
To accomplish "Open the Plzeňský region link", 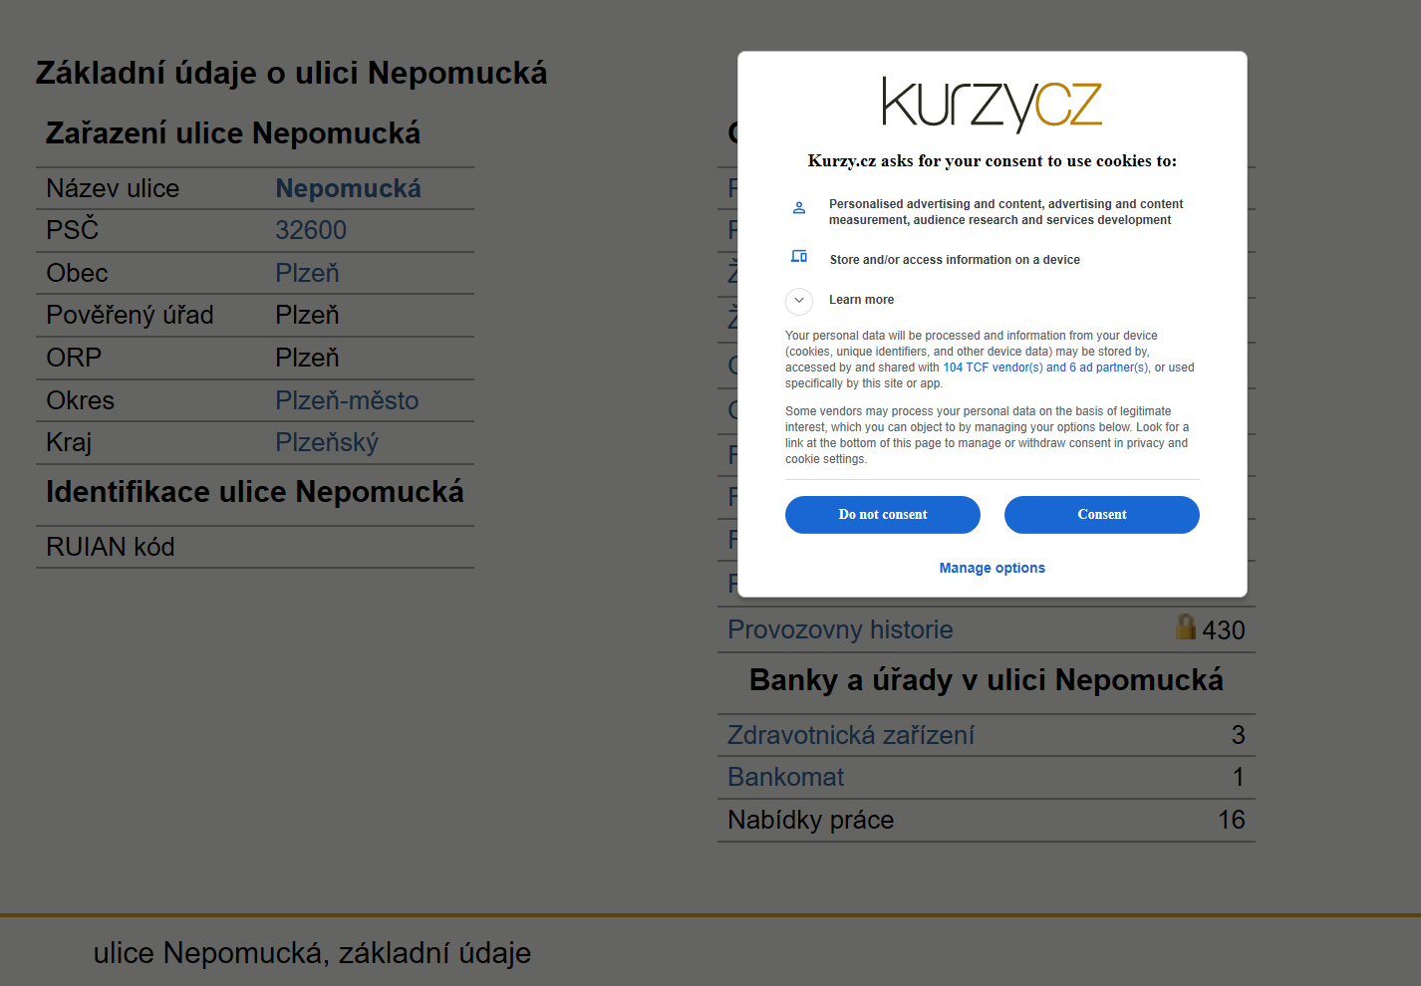I will pos(327,442).
